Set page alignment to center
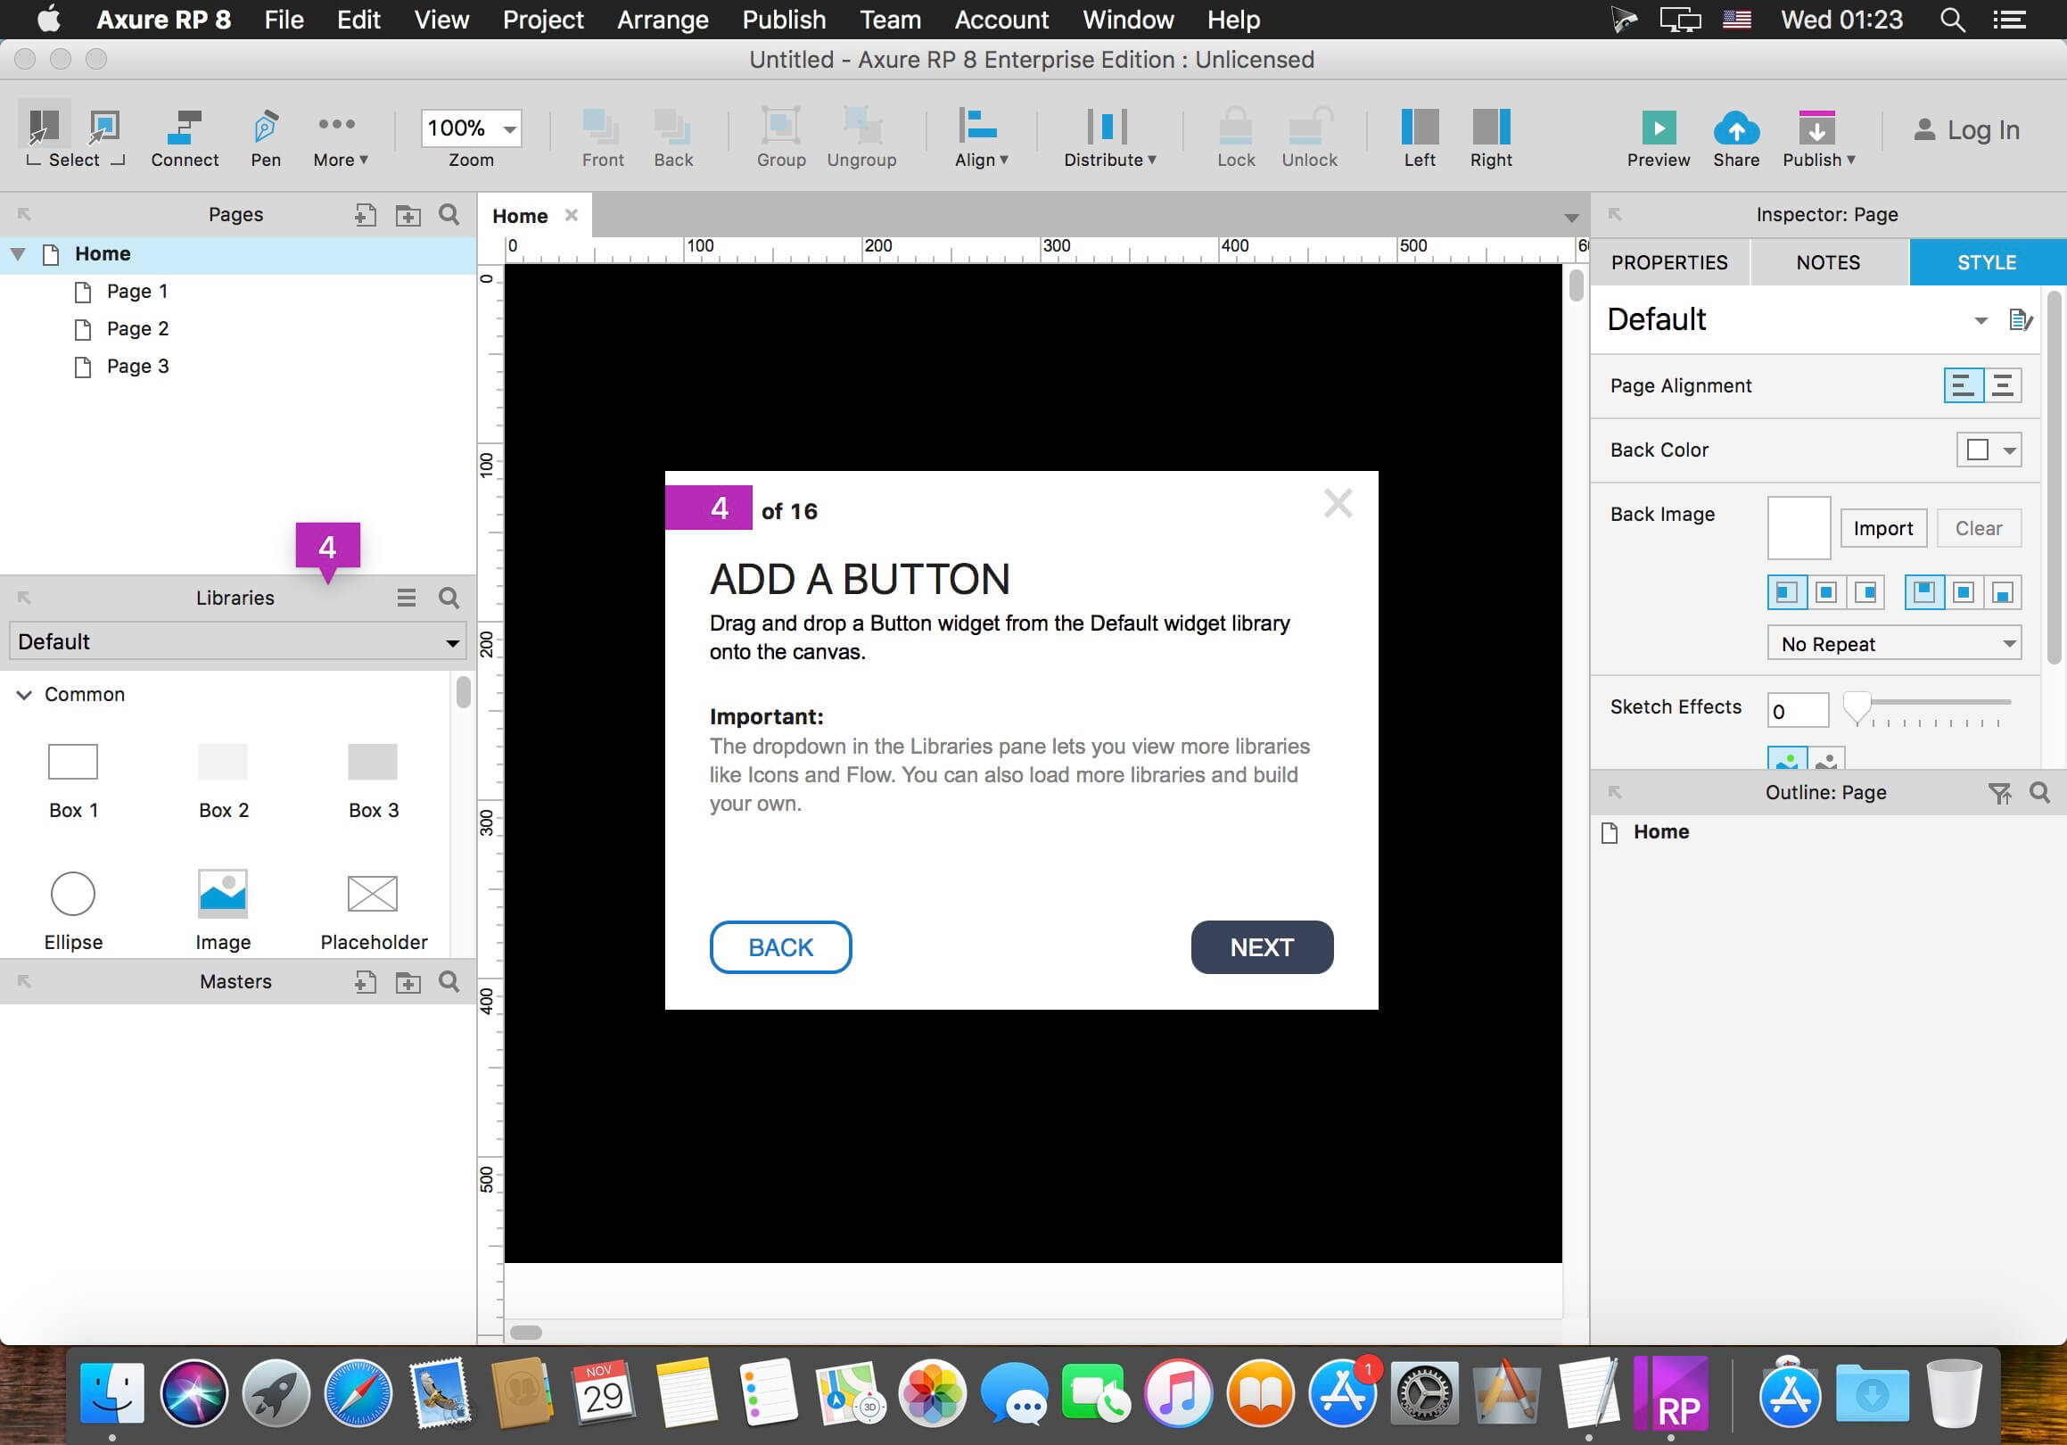 click(x=2002, y=385)
